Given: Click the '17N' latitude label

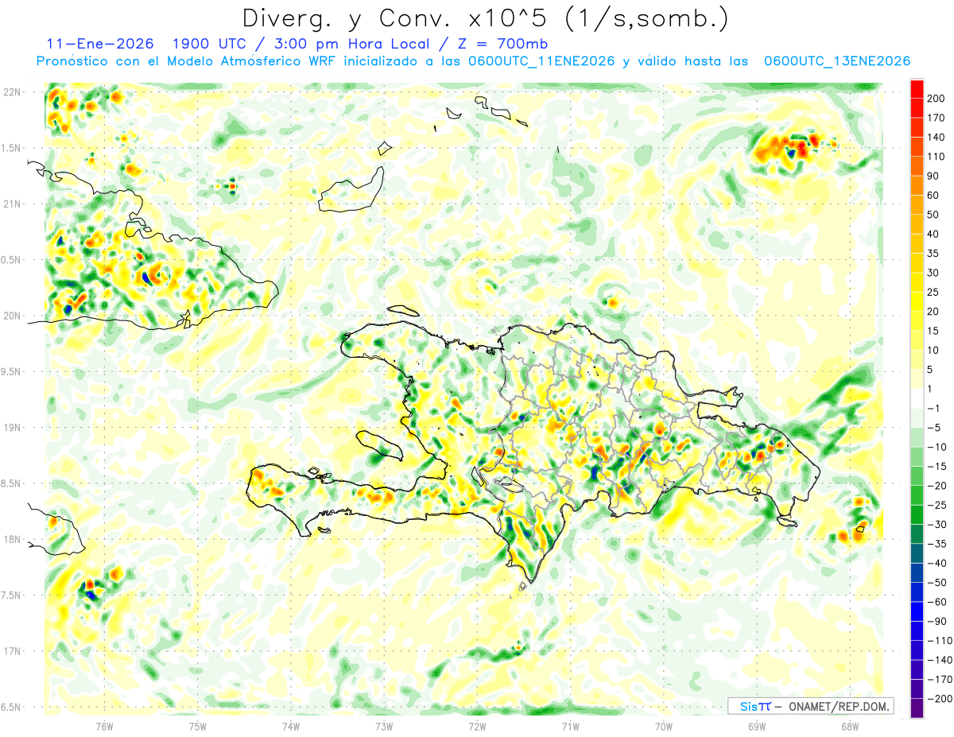Looking at the screenshot, I should point(11,652).
